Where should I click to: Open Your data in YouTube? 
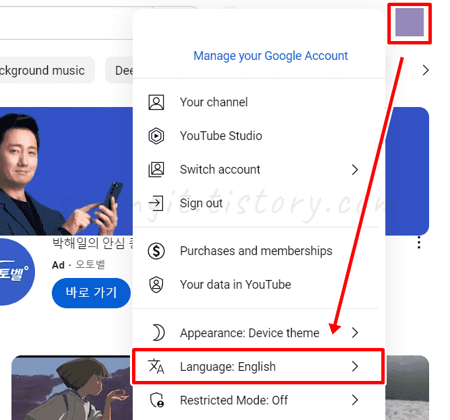tap(259, 285)
